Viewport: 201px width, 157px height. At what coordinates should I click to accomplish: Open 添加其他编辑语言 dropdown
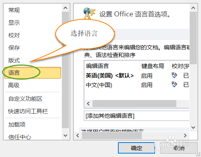click(137, 116)
